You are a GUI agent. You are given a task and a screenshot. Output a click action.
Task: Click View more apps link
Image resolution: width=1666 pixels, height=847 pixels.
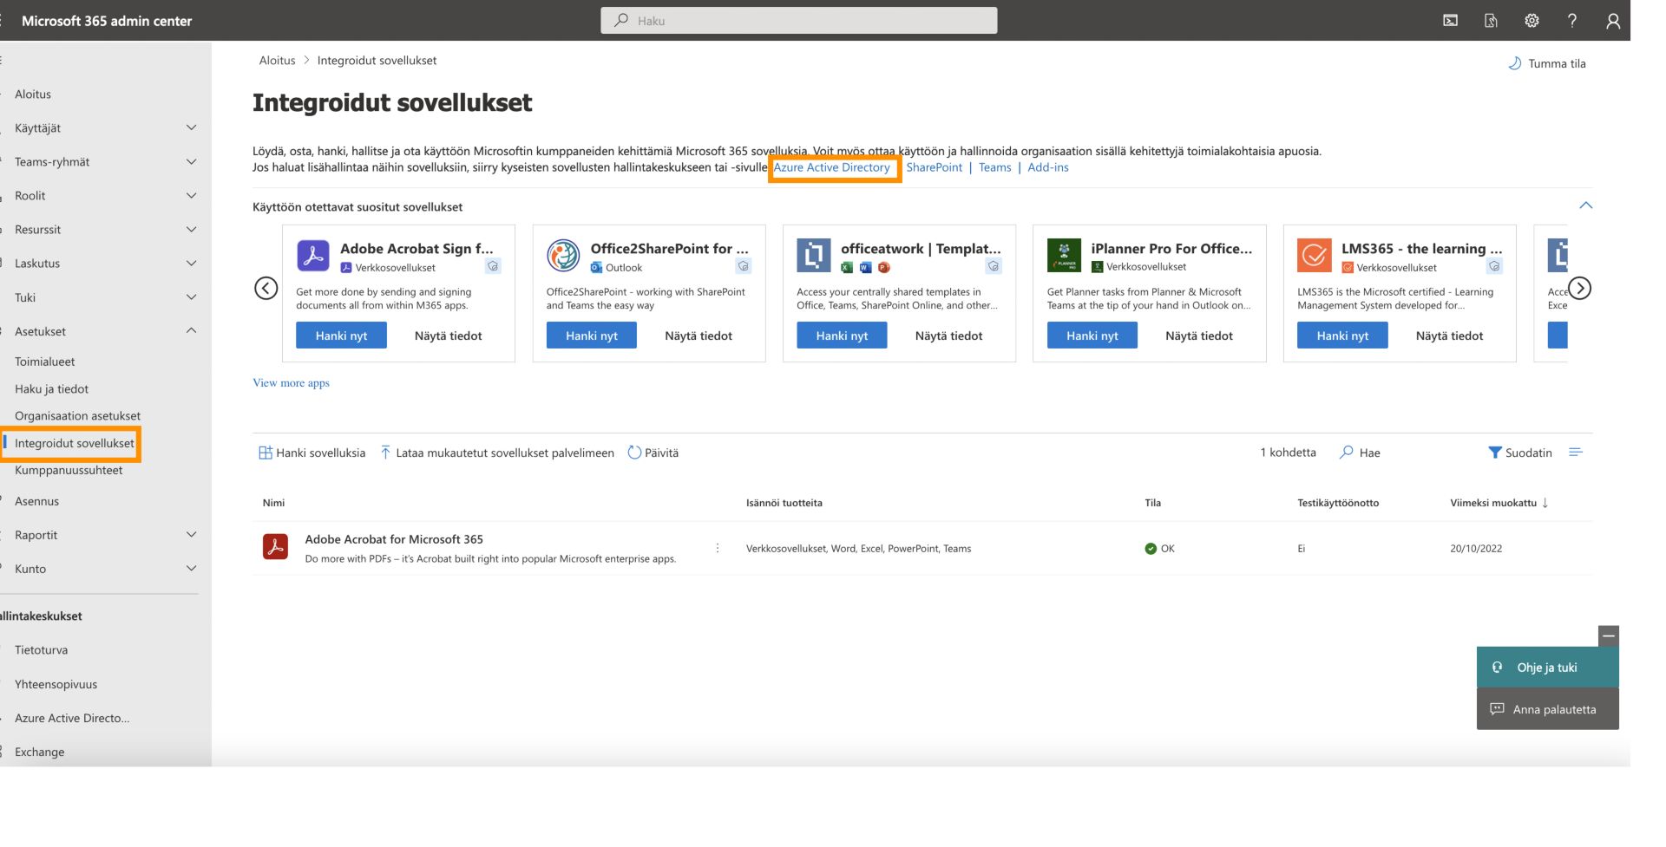pyautogui.click(x=291, y=383)
